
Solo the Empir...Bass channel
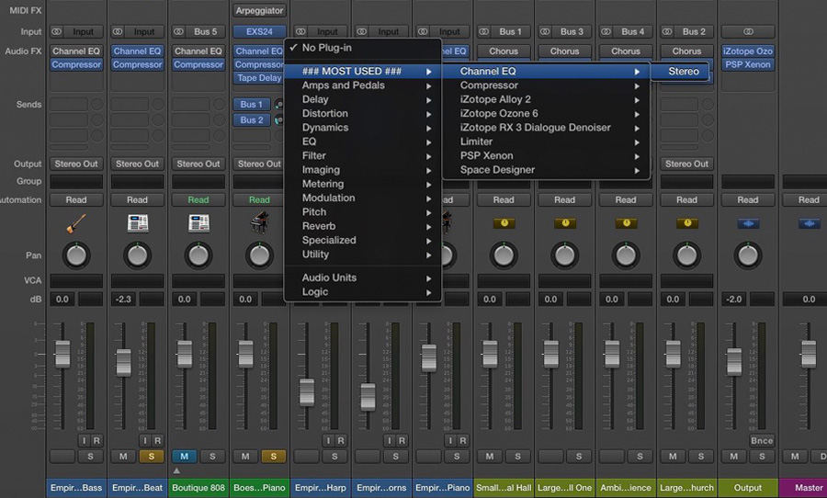point(90,457)
